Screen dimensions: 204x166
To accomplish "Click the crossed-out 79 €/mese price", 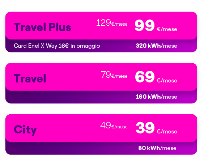I will click(114, 75).
